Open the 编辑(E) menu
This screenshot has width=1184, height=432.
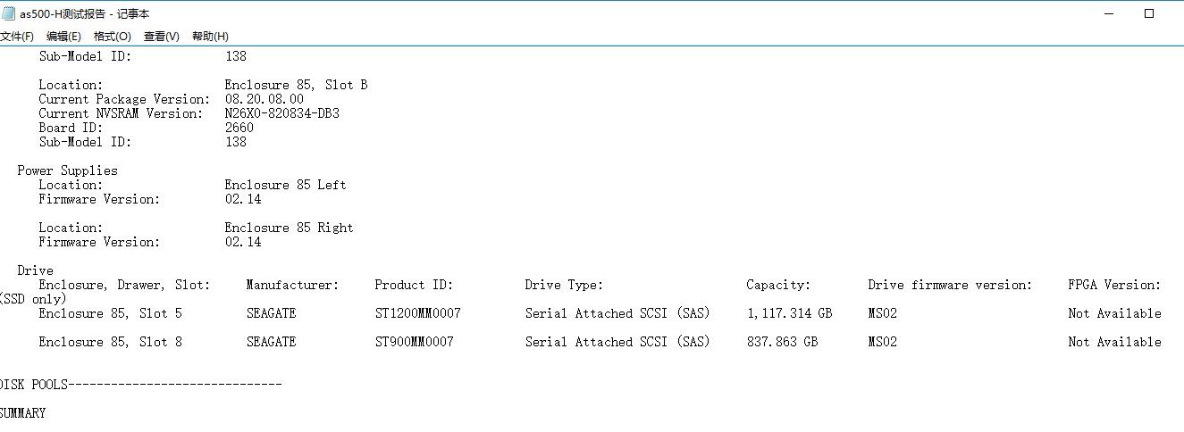(x=63, y=37)
